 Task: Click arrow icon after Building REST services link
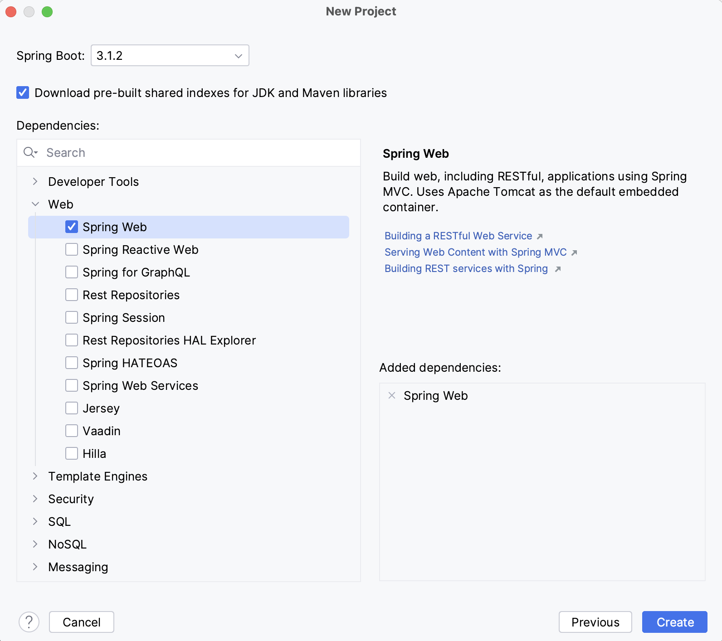click(558, 269)
